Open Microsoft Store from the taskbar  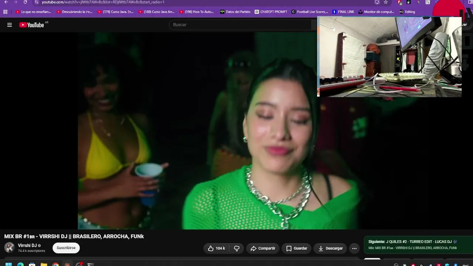click(32, 264)
